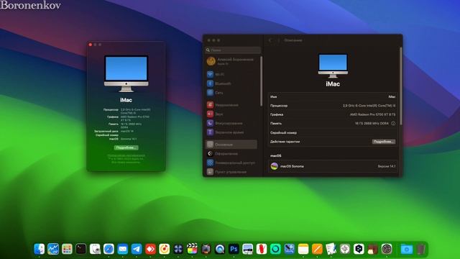The image size is (460, 259).
Task: Open AnyDesk from the Dock
Action: 150,250
